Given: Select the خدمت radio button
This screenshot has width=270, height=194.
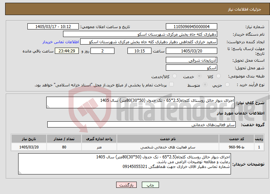Looking at the screenshot, I should (x=199, y=76).
